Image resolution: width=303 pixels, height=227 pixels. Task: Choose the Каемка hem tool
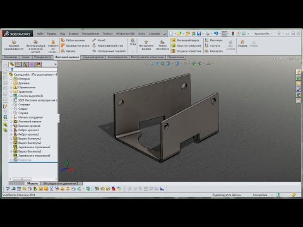68,51
